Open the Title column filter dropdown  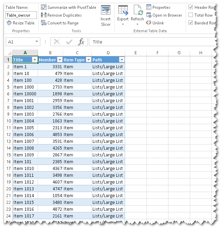point(35,60)
